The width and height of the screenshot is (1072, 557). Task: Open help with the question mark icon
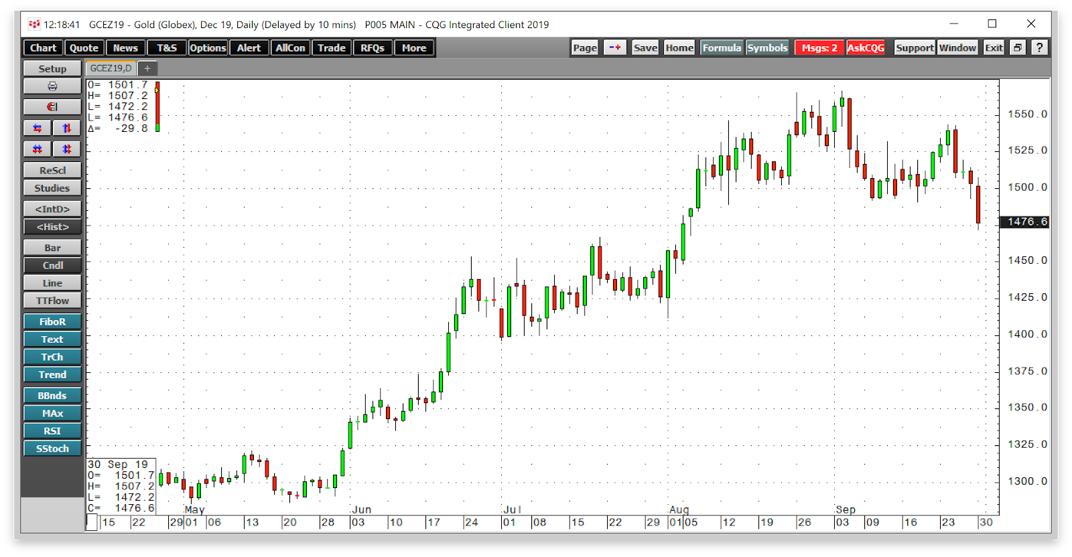coord(1039,48)
